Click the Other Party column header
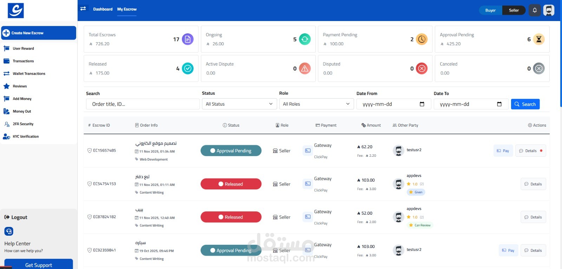Image resolution: width=562 pixels, height=269 pixels. coord(405,125)
